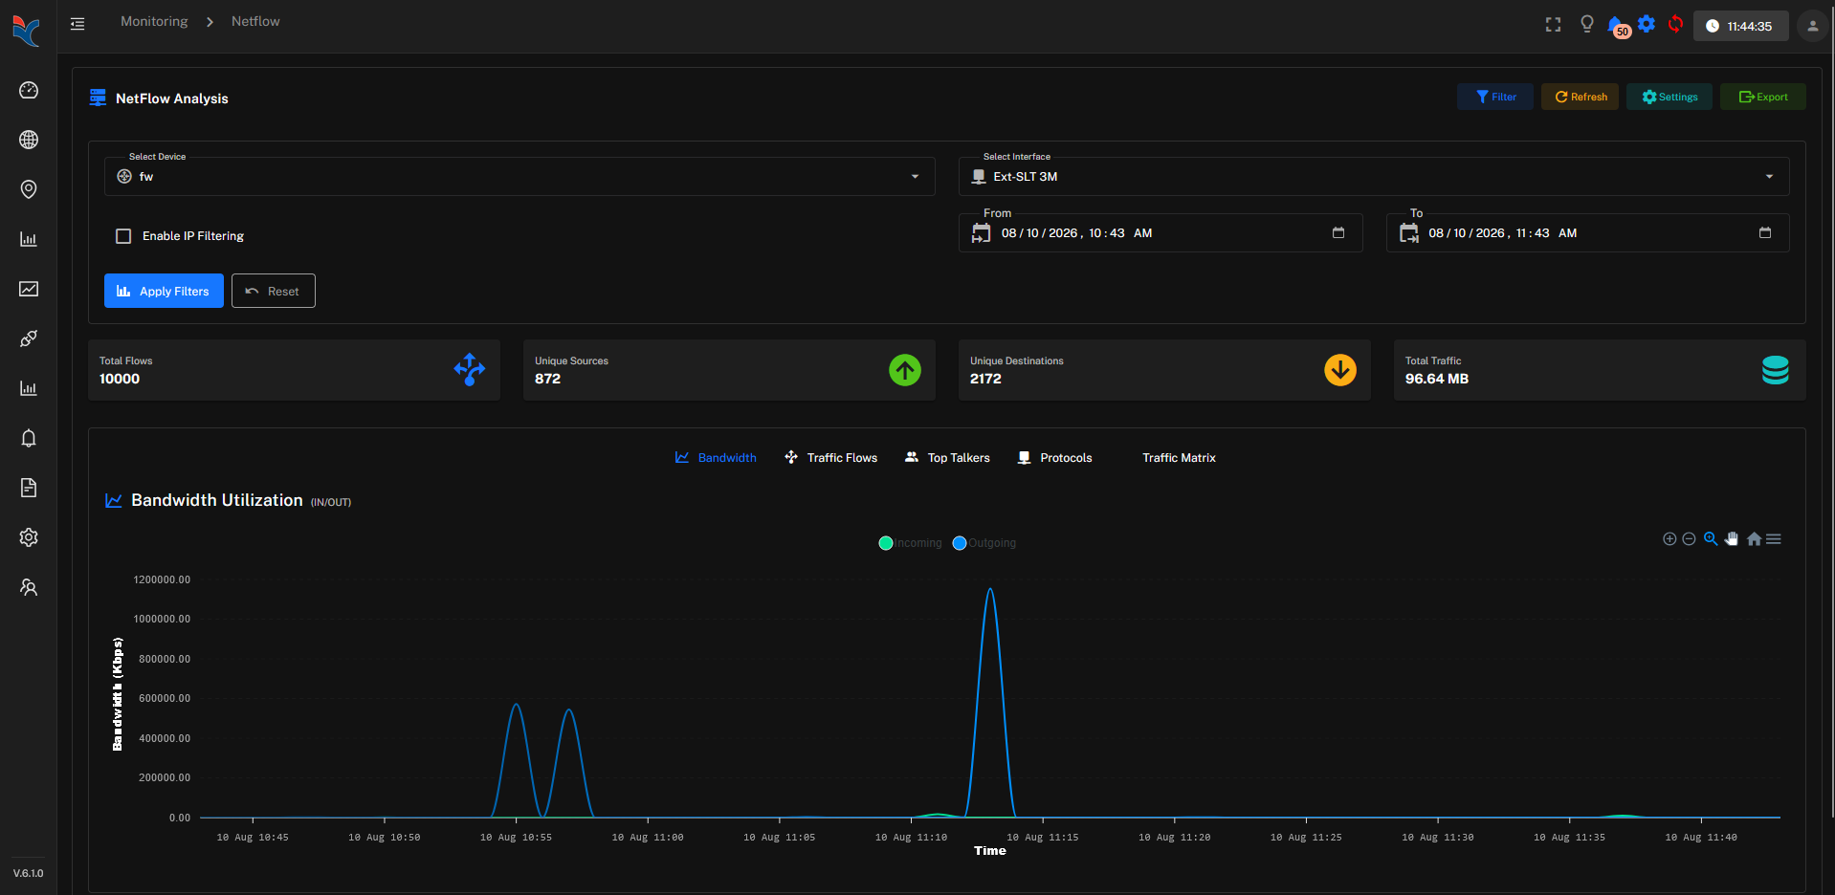Switch to the Traffic Matrix tab

[1179, 458]
